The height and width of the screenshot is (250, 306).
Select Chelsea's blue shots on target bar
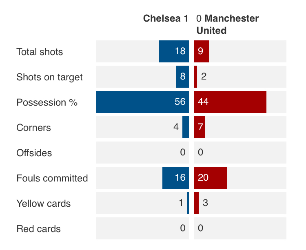click(x=182, y=77)
